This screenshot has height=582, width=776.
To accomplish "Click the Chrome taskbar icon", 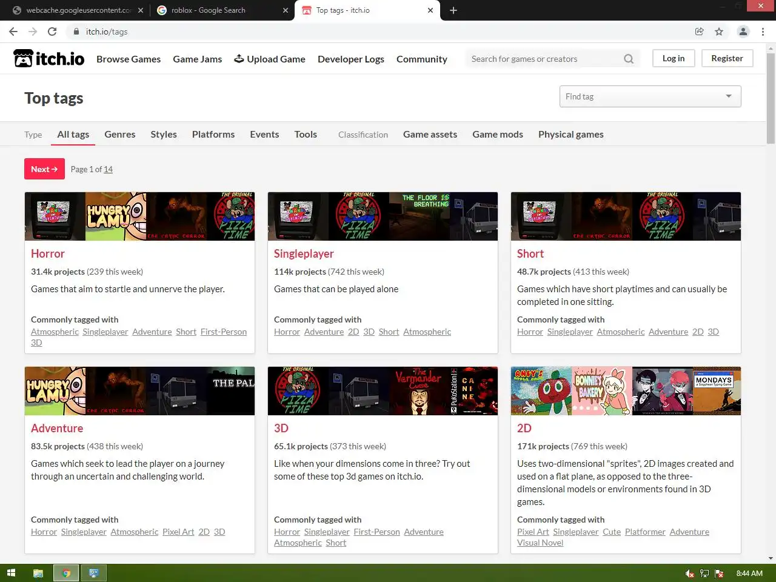I will [x=66, y=573].
